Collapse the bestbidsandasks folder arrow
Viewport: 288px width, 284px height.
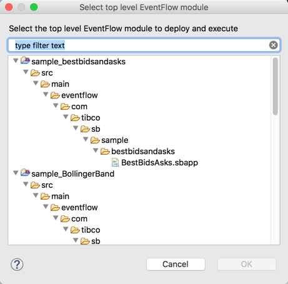click(96, 150)
